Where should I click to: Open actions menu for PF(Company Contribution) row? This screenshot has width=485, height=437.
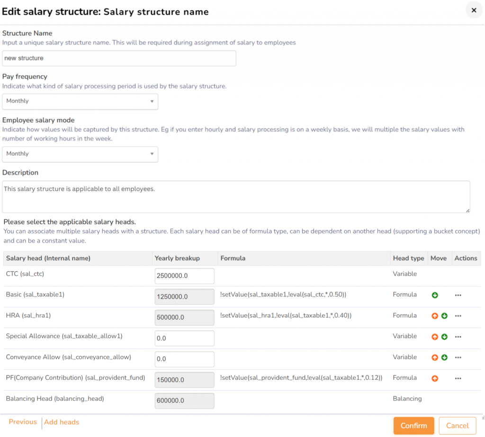click(x=458, y=378)
